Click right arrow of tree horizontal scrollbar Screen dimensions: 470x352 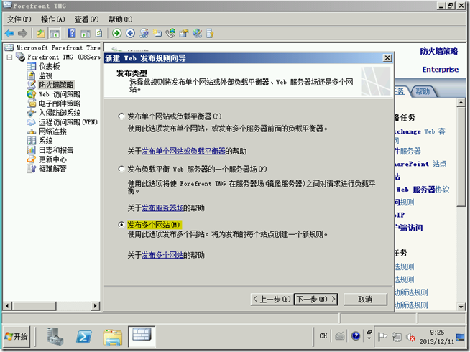coord(96,306)
